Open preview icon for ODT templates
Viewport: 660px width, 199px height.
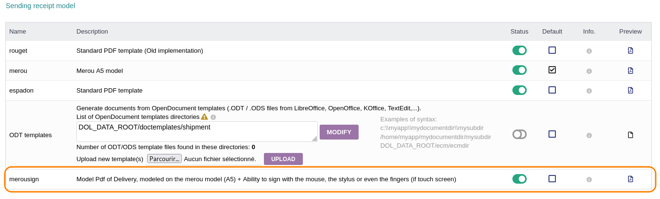630,135
